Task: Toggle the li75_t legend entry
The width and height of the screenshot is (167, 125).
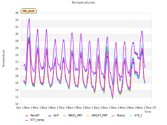Action: click(x=136, y=116)
